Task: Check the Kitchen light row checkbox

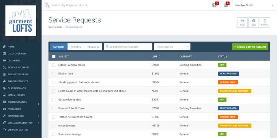Action: pyautogui.click(x=54, y=74)
